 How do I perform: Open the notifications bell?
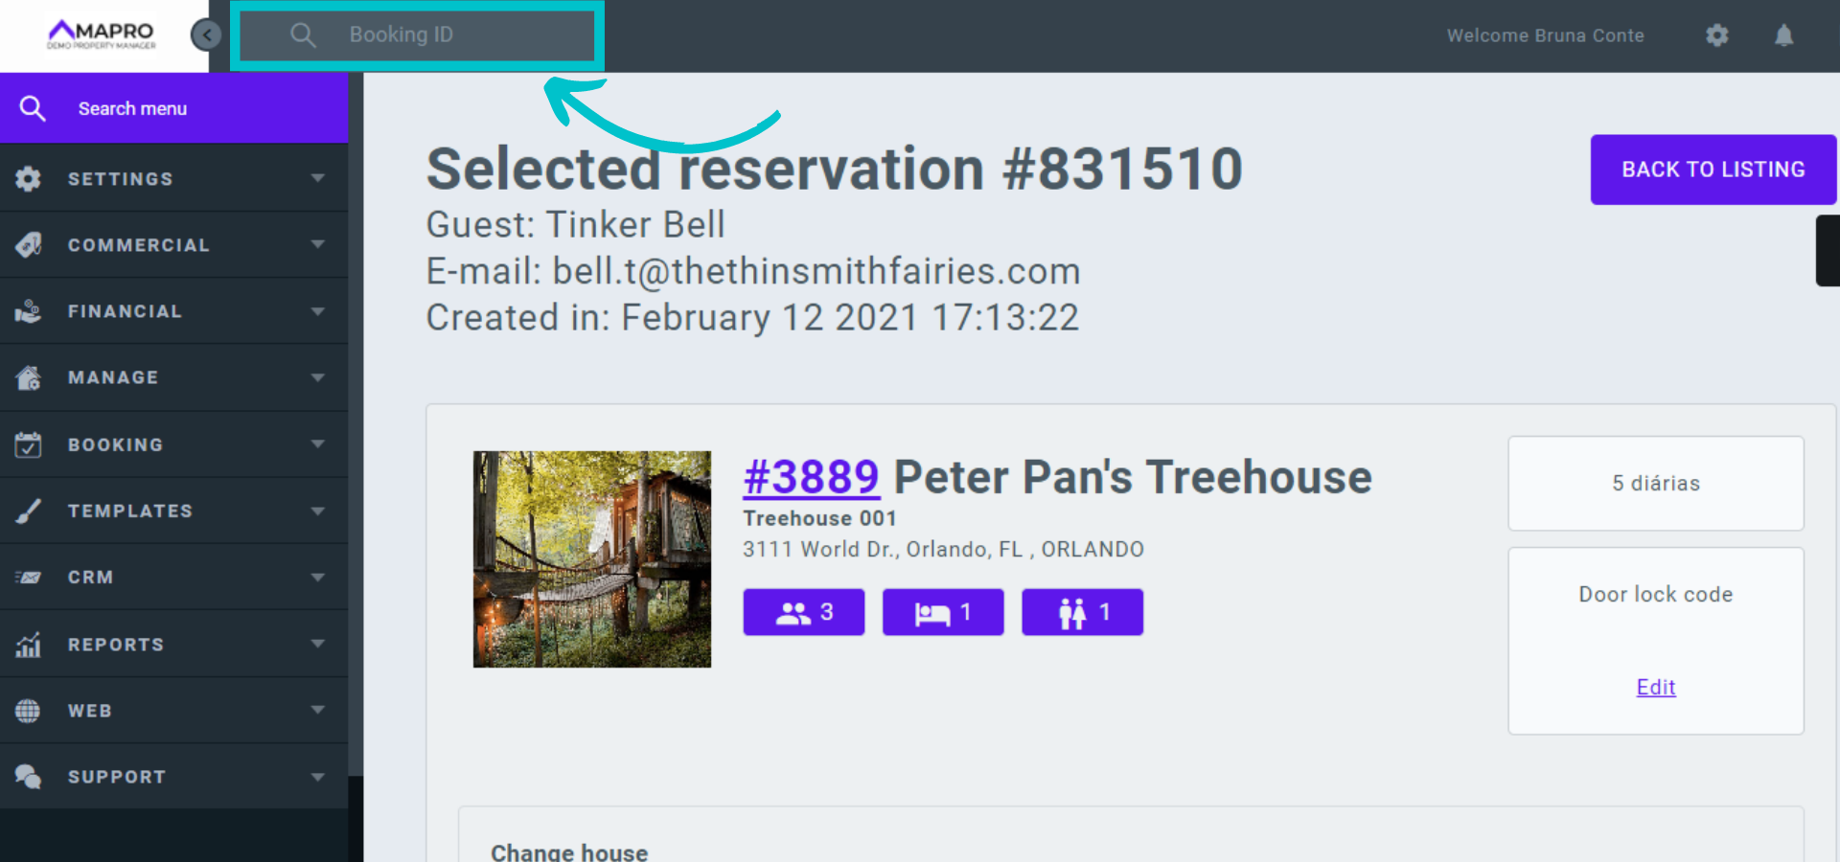[1783, 35]
